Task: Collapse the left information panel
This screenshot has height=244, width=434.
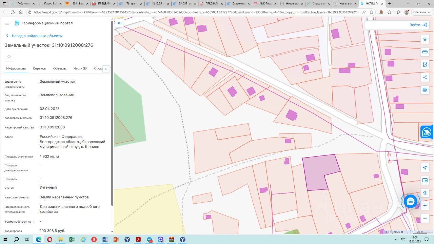Action: [119, 23]
